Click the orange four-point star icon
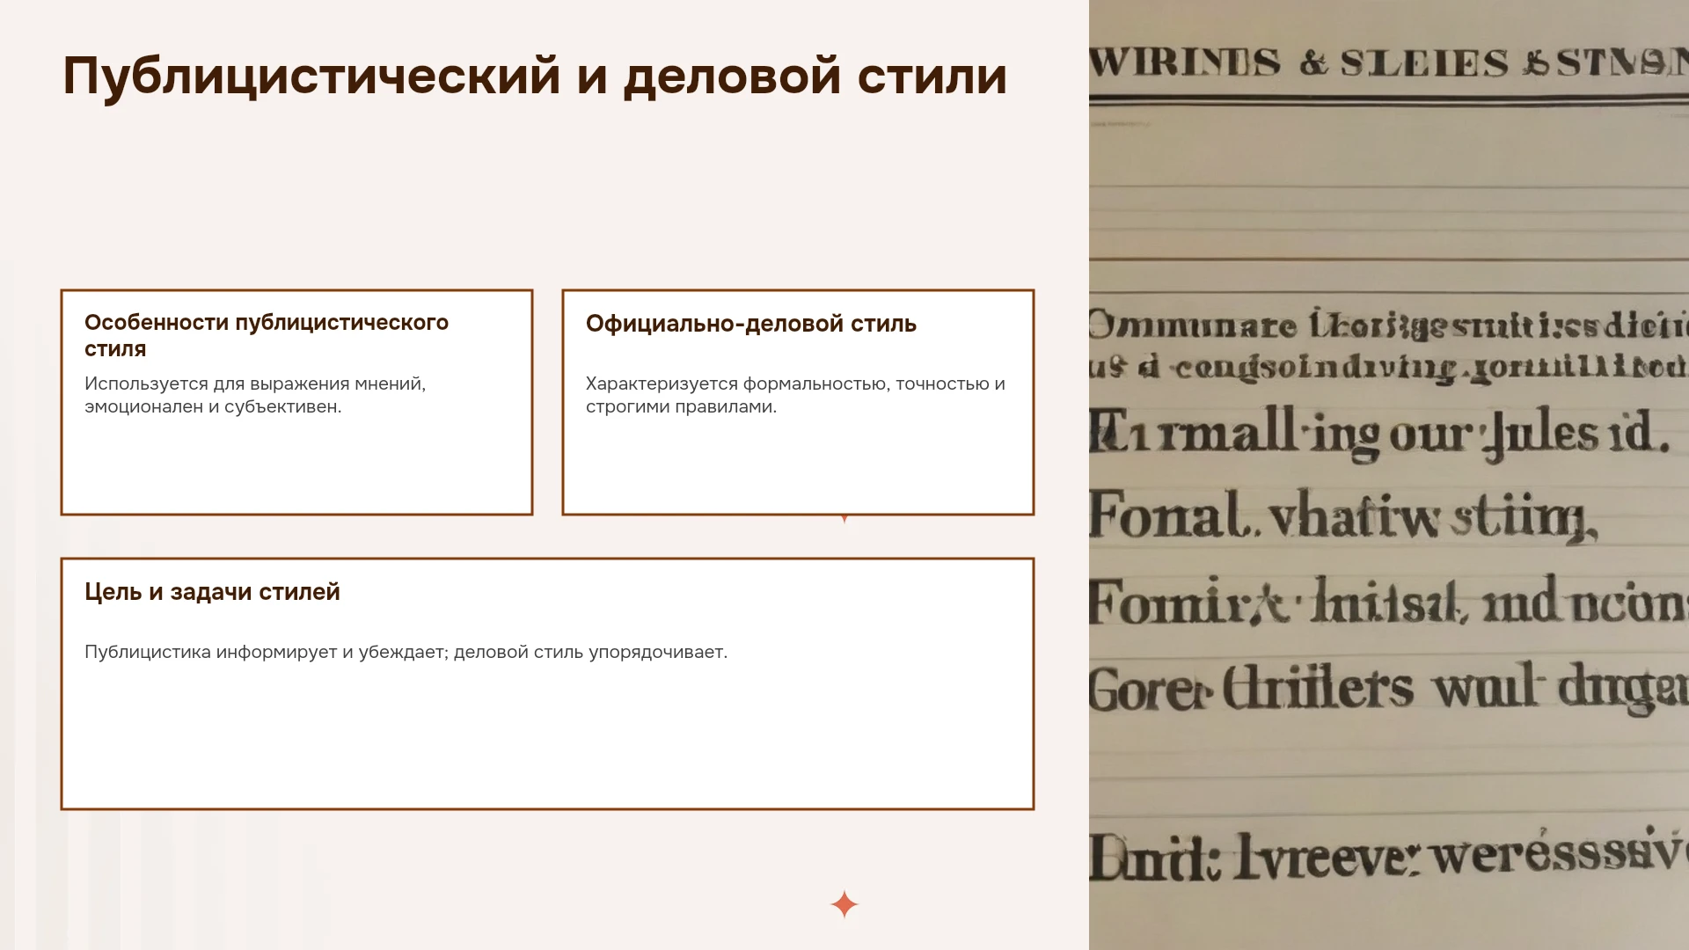This screenshot has height=950, width=1689. (844, 904)
